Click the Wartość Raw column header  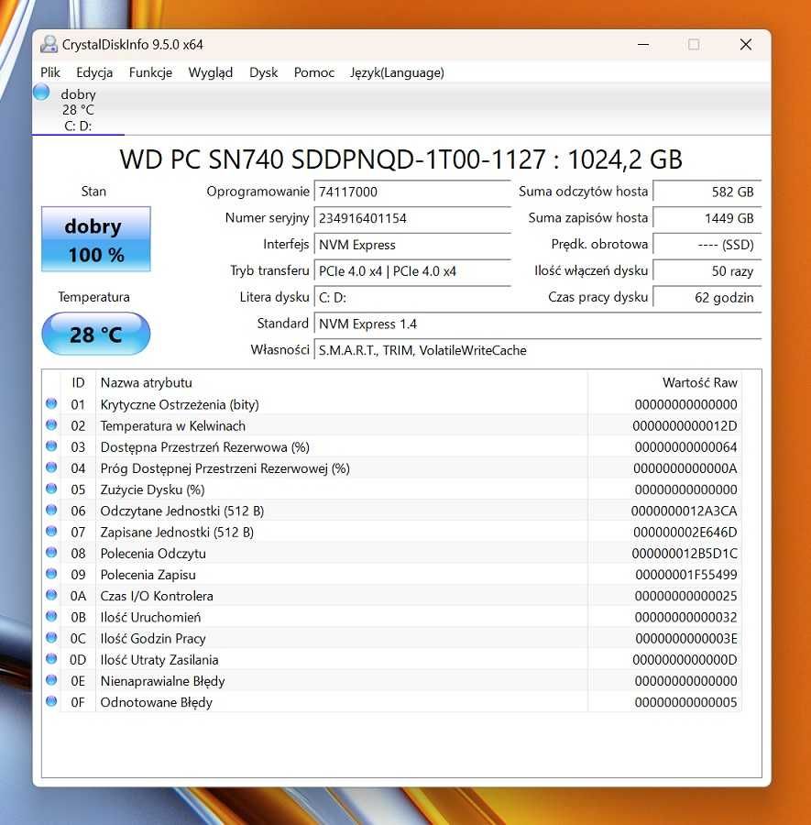[664, 382]
